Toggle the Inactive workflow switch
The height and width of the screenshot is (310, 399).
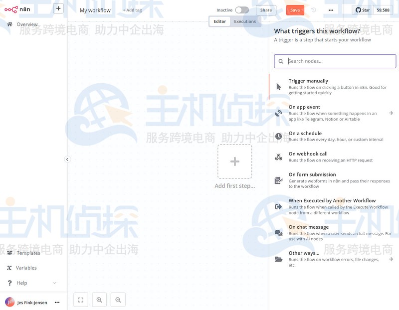(x=242, y=10)
